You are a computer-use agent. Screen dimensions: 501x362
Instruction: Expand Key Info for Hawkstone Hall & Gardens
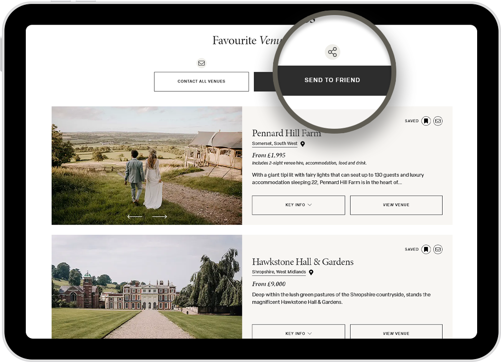pyautogui.click(x=298, y=332)
